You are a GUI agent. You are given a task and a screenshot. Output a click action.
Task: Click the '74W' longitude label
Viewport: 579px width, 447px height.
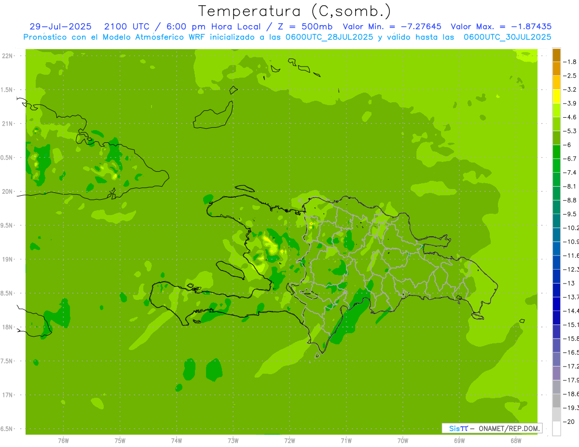177,440
